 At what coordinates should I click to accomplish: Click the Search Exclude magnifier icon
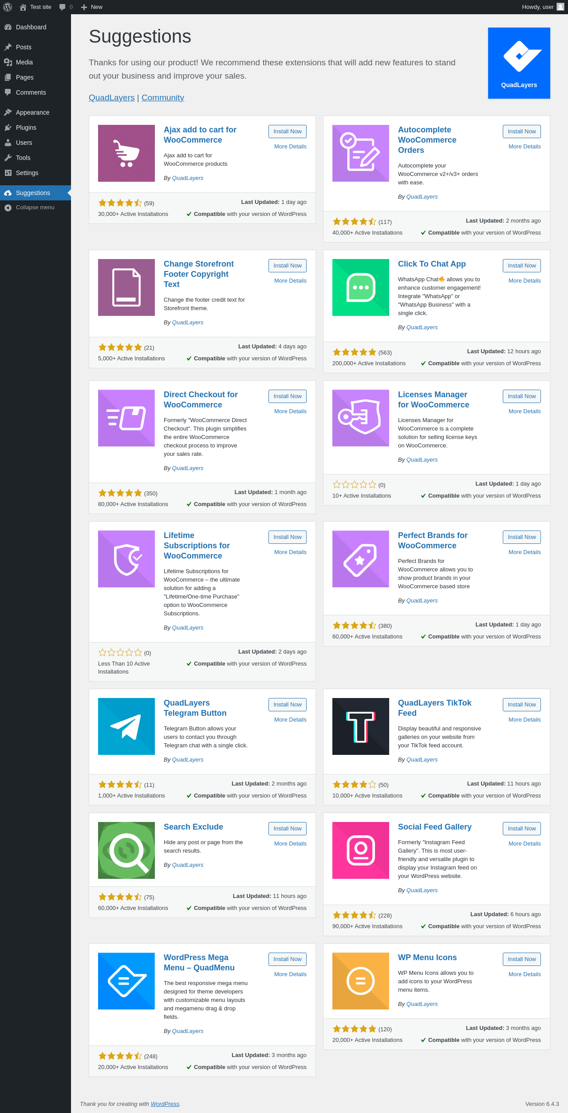(126, 850)
